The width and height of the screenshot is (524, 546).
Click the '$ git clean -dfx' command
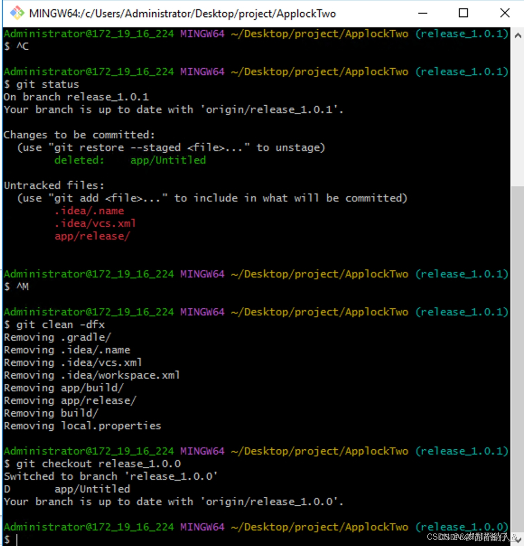click(54, 325)
